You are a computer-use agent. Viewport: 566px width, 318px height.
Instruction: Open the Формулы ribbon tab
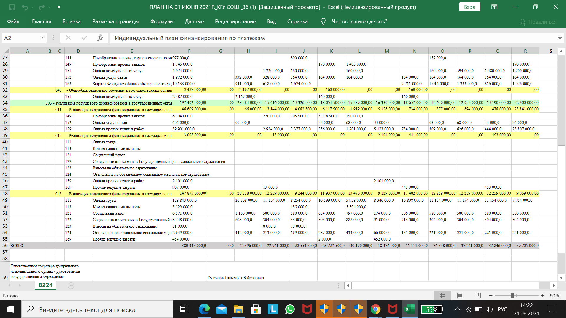[162, 21]
